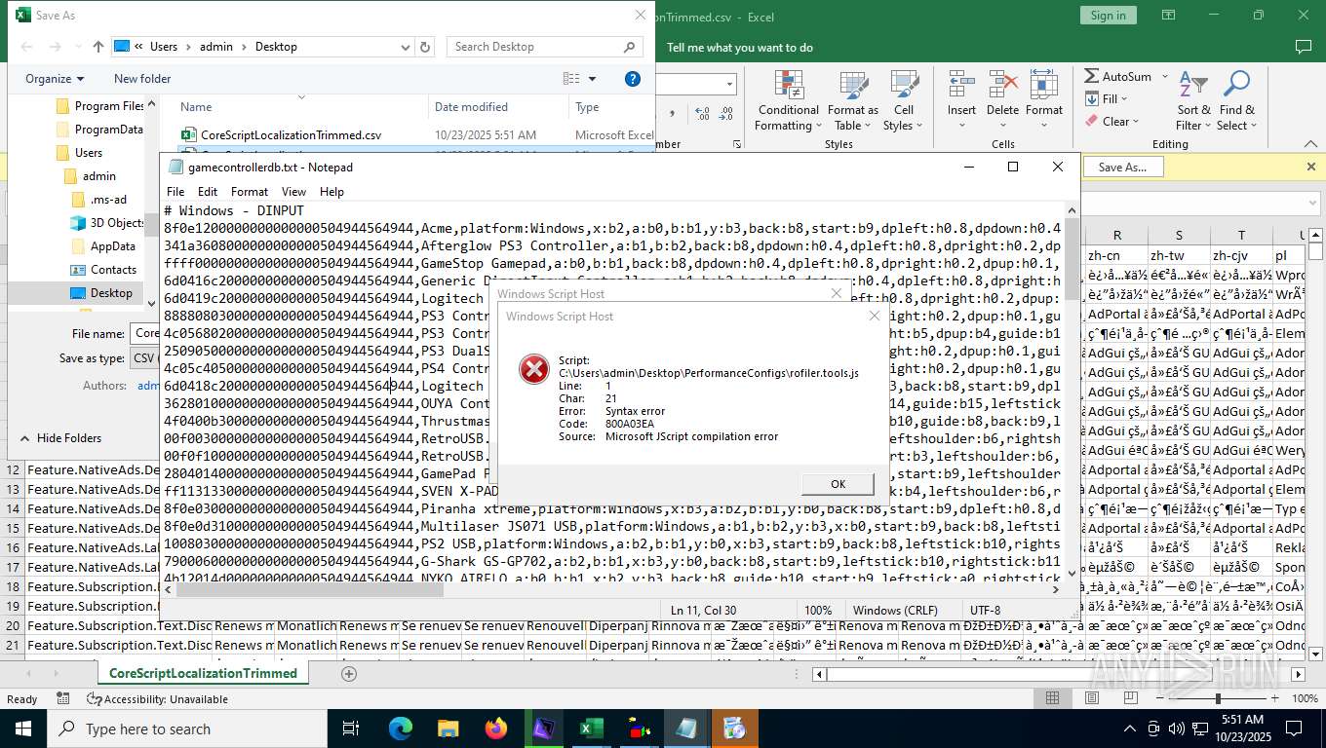Switch to Excel from taskbar
Image resolution: width=1326 pixels, height=748 pixels.
[x=591, y=729]
